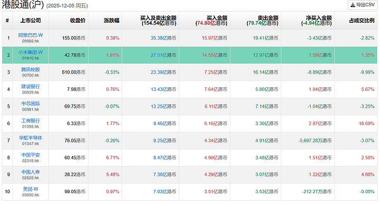Open the 美团-W stock page

[30, 189]
